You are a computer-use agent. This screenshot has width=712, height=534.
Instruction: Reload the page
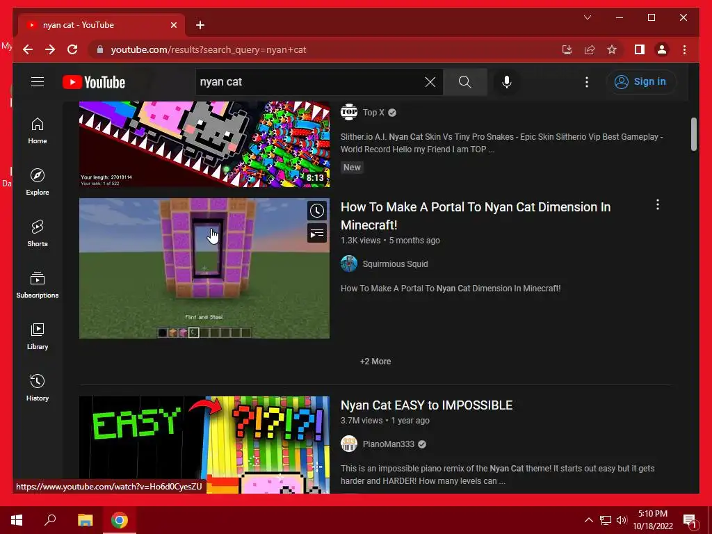[72, 49]
